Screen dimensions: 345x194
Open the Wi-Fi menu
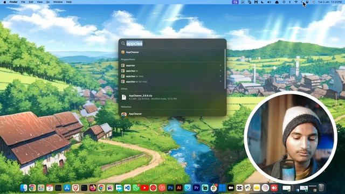tap(296, 2)
